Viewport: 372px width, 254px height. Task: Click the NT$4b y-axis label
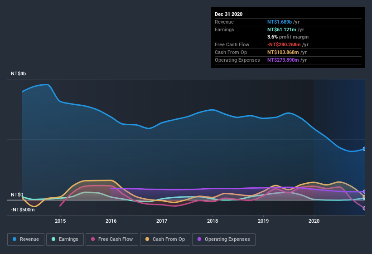[x=18, y=73]
